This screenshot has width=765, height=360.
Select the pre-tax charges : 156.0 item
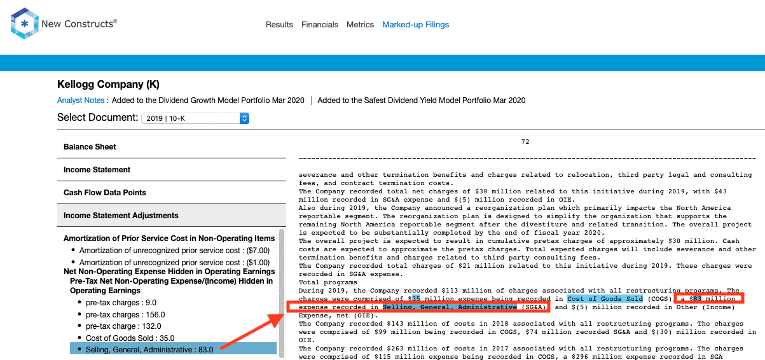pyautogui.click(x=125, y=315)
